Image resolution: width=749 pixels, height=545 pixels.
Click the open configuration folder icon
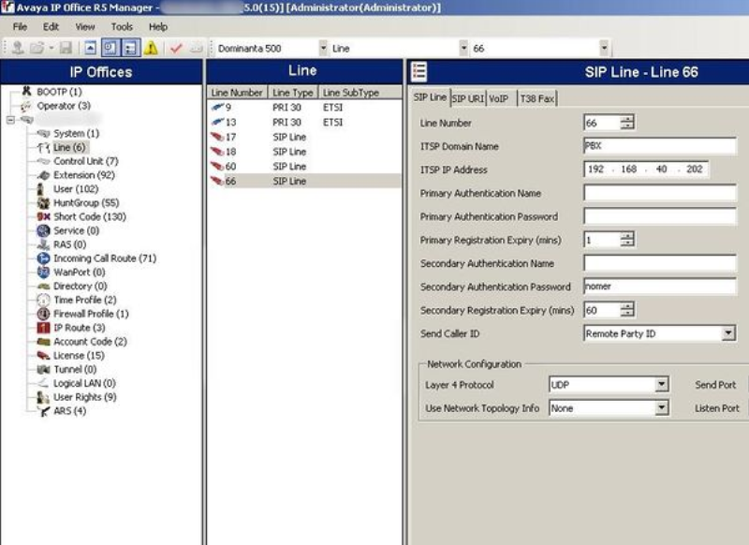pos(37,48)
